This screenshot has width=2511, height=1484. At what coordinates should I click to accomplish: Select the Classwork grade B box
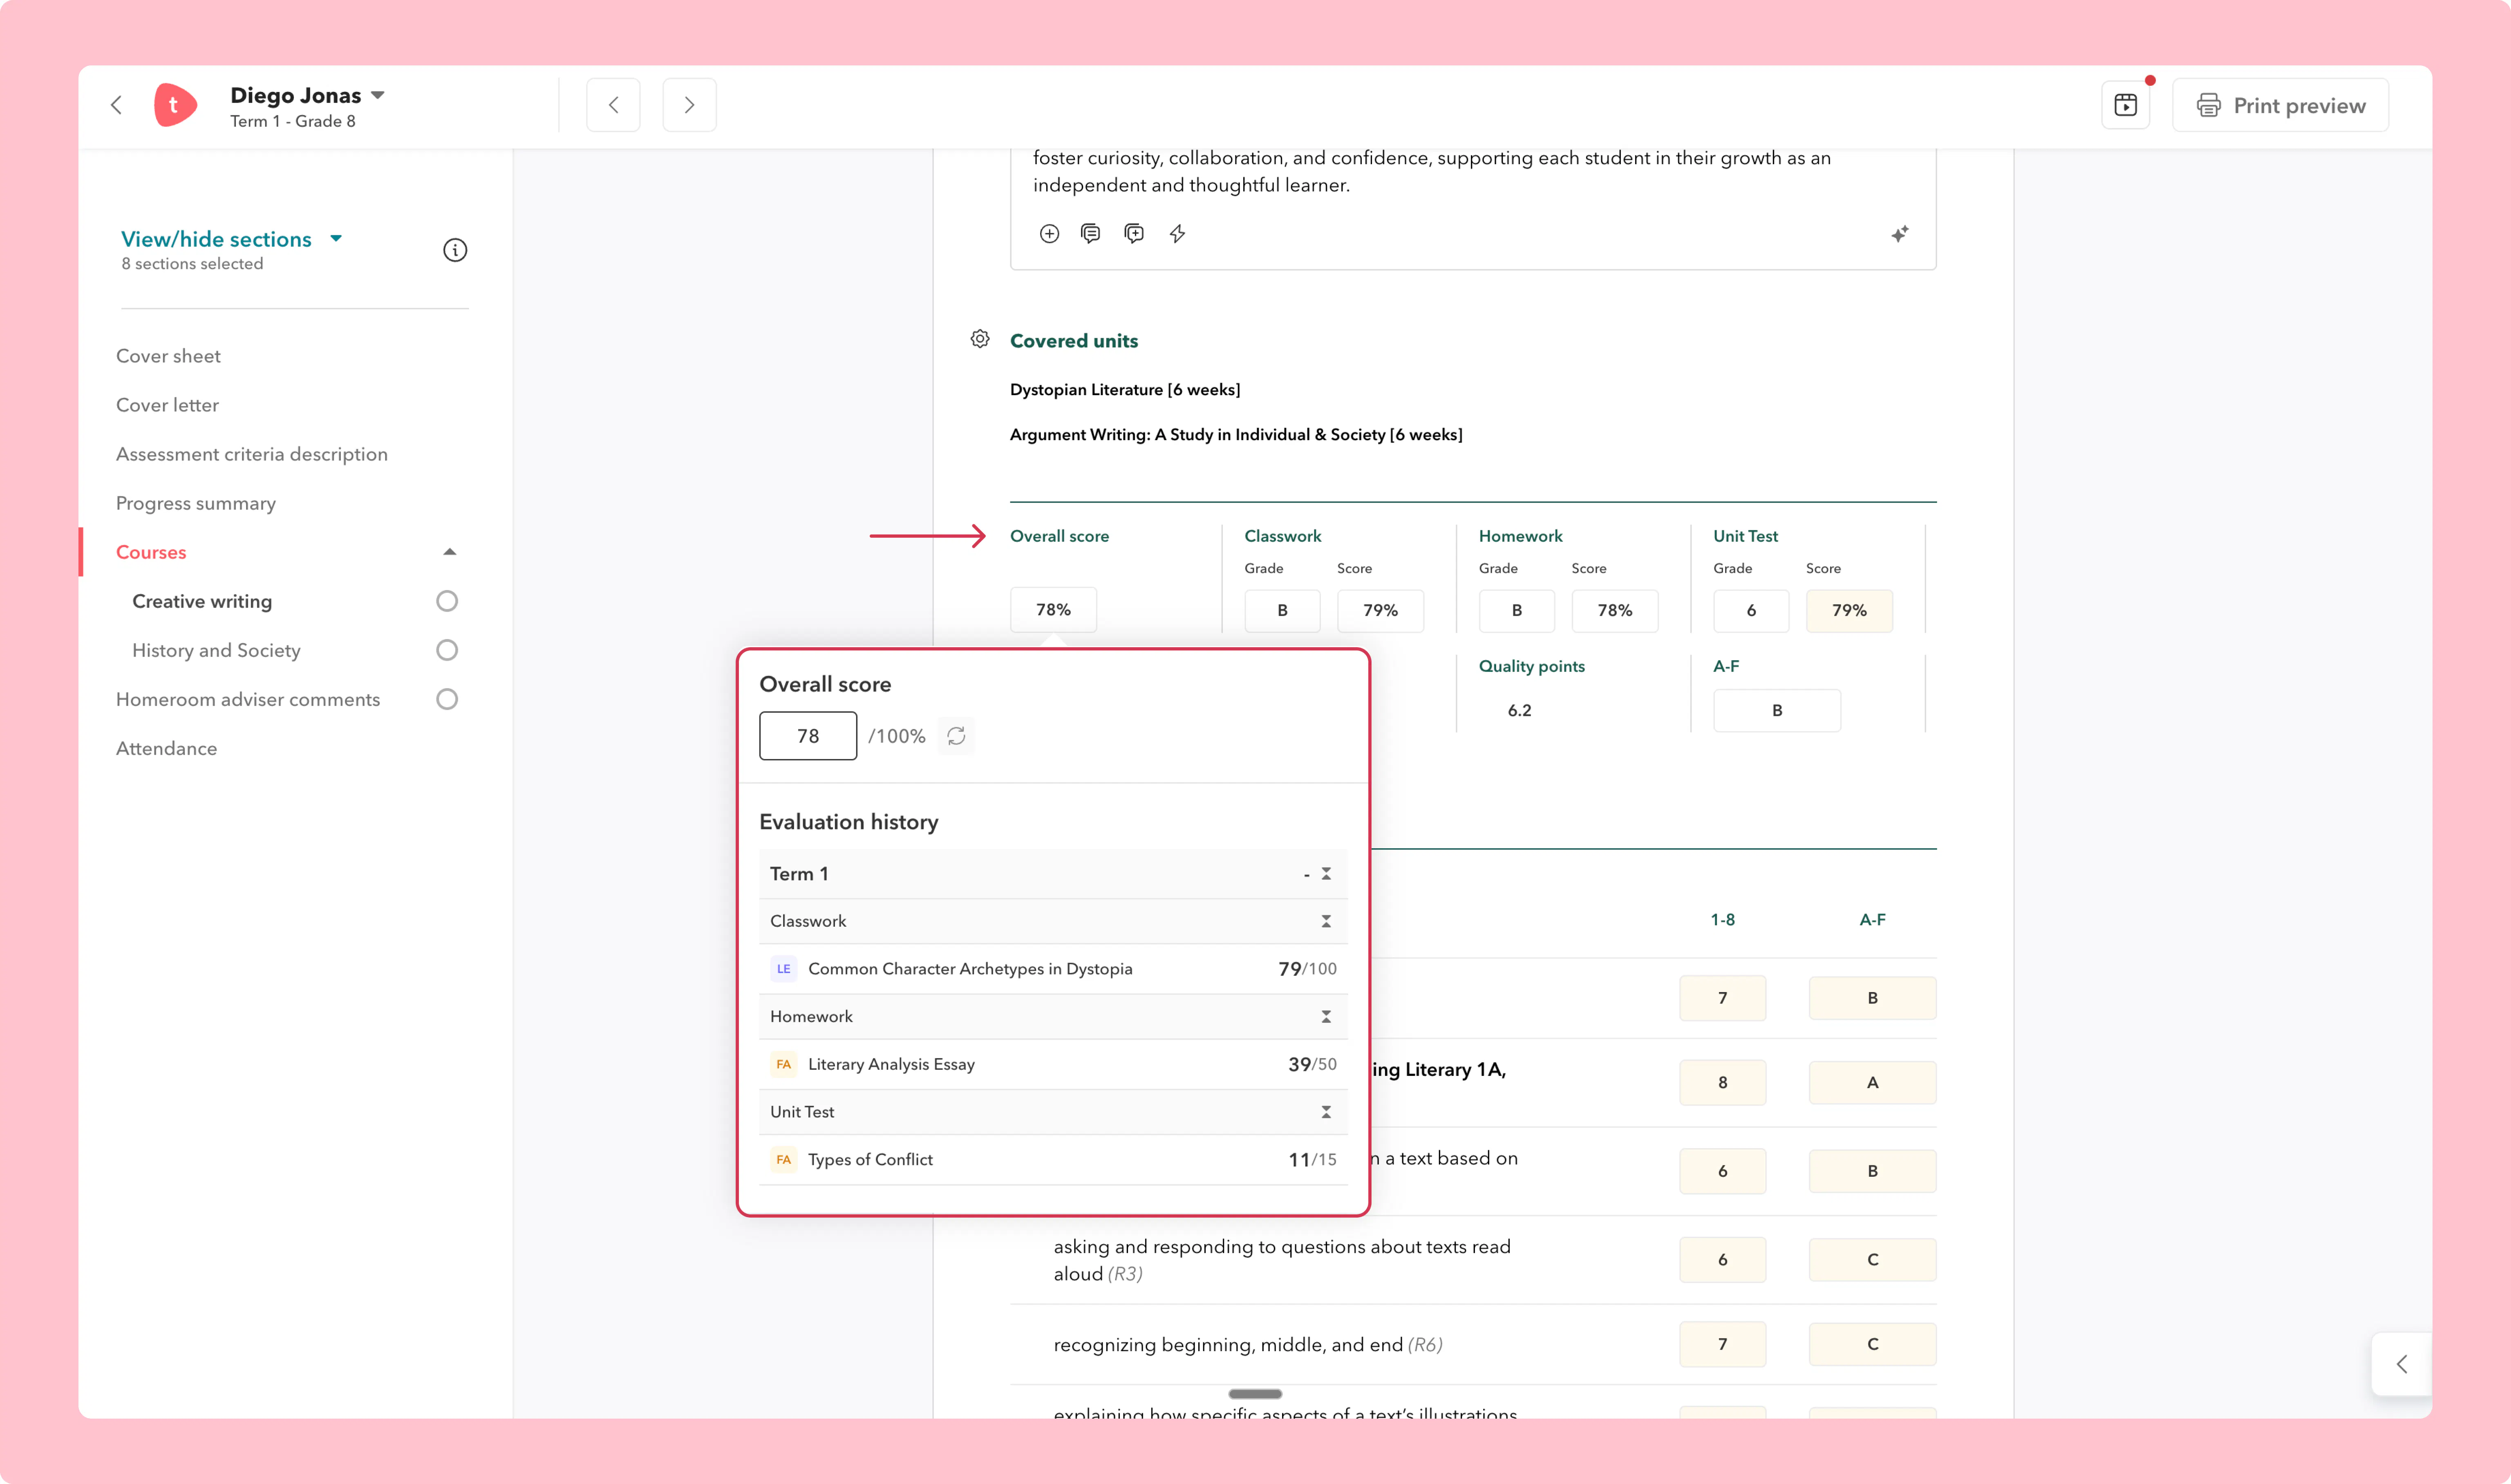pyautogui.click(x=1282, y=610)
